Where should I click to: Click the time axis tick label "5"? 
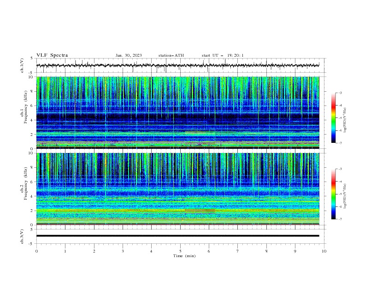coord(180,251)
